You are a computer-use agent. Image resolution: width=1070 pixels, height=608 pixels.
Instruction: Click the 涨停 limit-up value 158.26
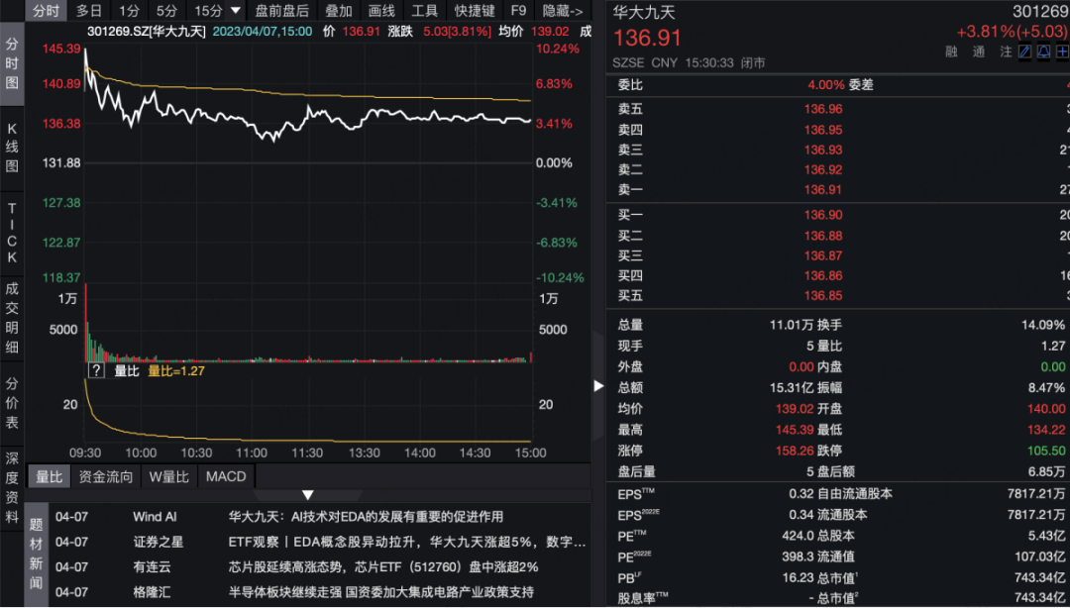pos(795,451)
